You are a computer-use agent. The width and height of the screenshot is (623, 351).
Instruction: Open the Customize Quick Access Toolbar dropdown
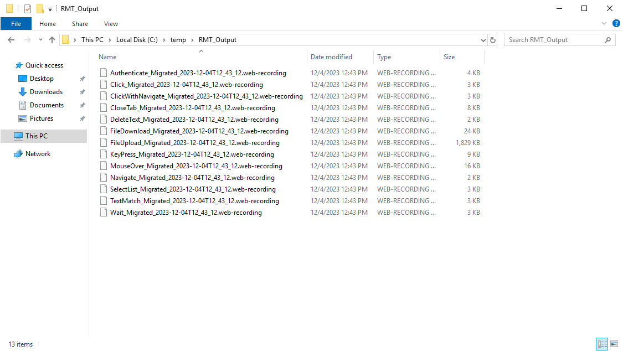tap(50, 8)
